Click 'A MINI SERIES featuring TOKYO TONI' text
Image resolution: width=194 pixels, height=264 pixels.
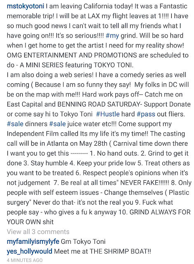[x=77, y=65]
